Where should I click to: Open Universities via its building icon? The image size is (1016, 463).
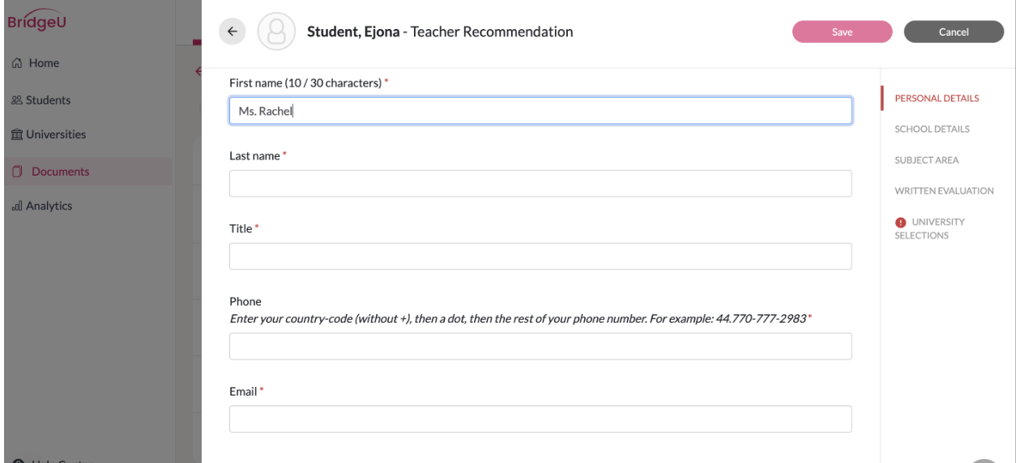(17, 134)
